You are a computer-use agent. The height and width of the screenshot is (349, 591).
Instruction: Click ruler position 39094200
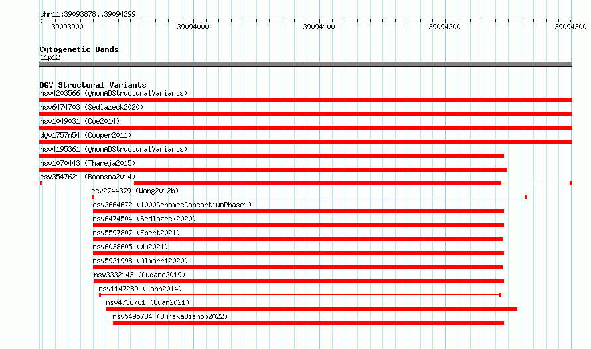[444, 27]
